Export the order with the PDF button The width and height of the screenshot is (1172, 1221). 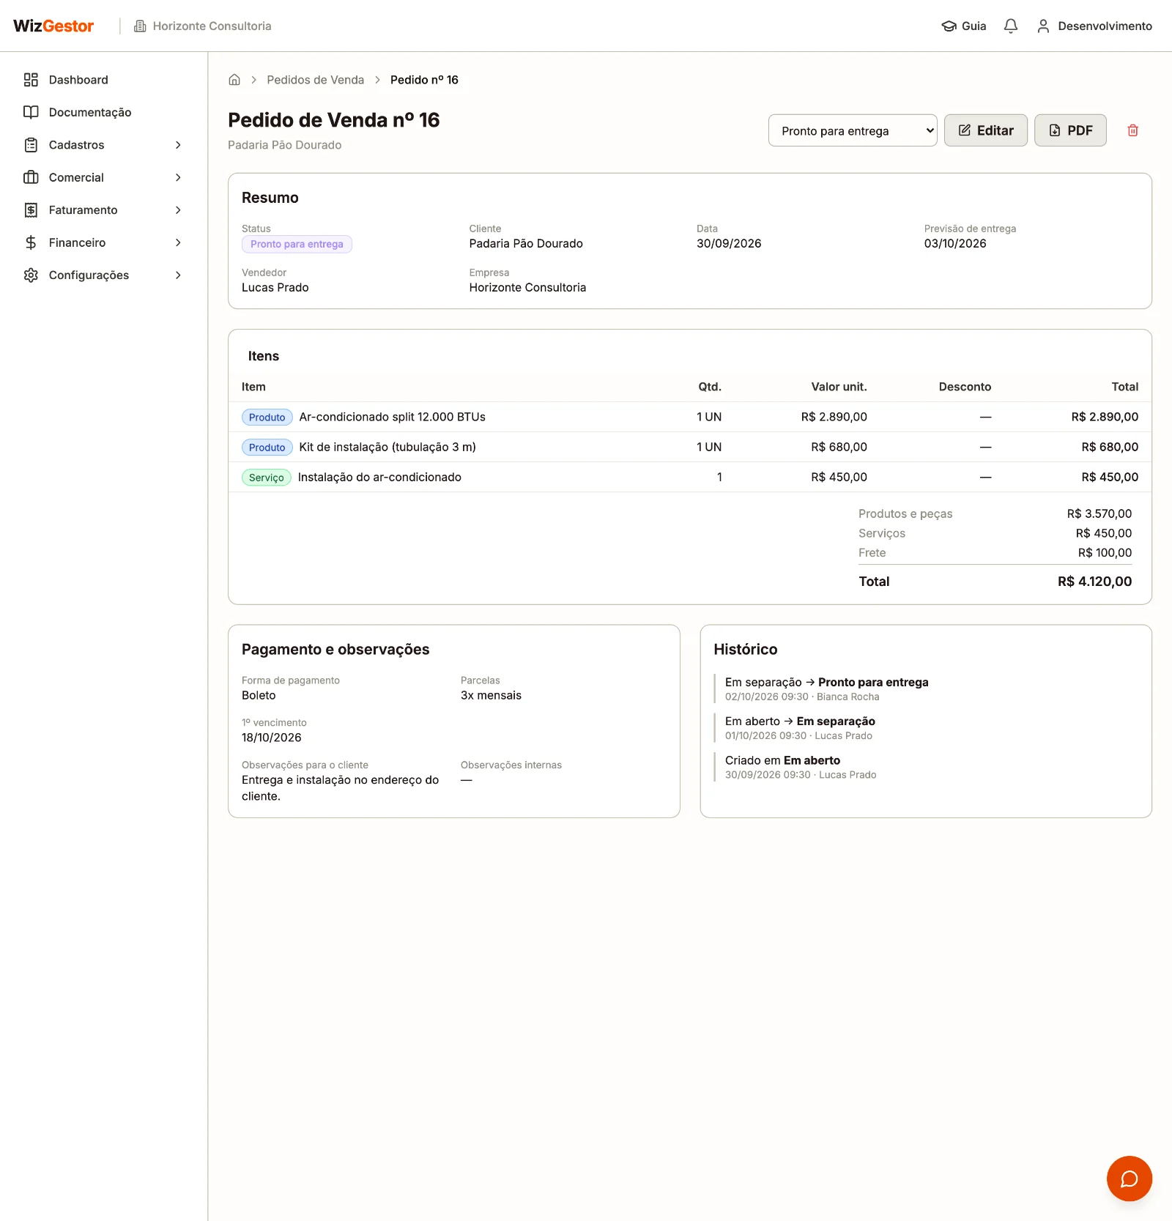[x=1070, y=130]
